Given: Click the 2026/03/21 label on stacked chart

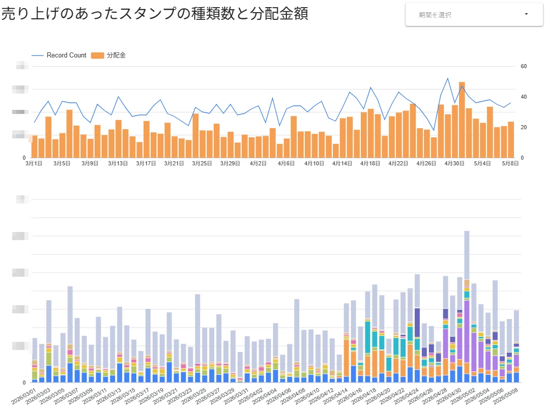Looking at the screenshot, I should pyautogui.click(x=165, y=396).
